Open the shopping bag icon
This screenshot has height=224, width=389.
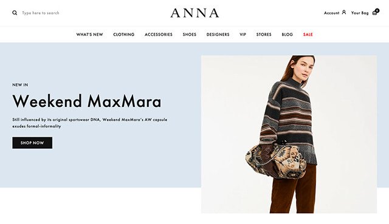point(374,13)
